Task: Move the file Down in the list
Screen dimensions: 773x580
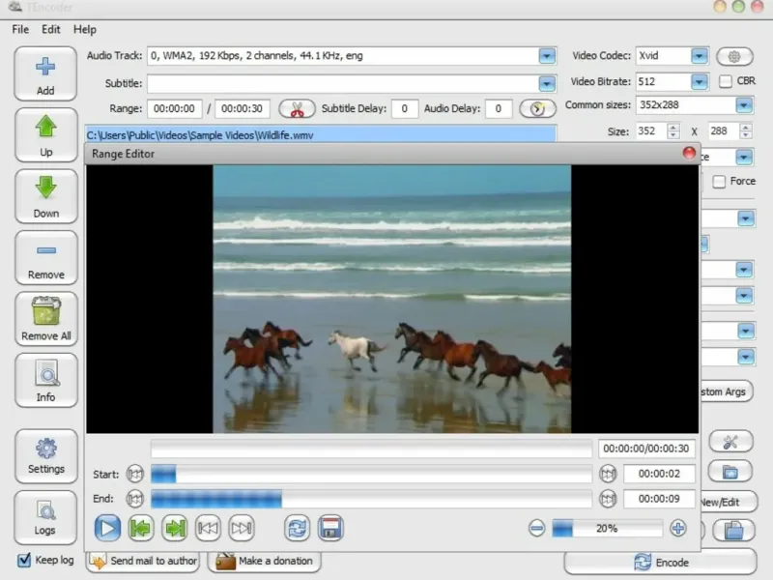Action: (x=45, y=196)
